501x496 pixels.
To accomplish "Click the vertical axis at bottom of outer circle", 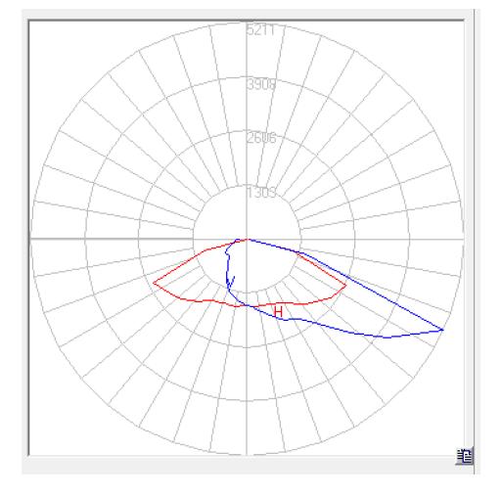I will [x=247, y=453].
